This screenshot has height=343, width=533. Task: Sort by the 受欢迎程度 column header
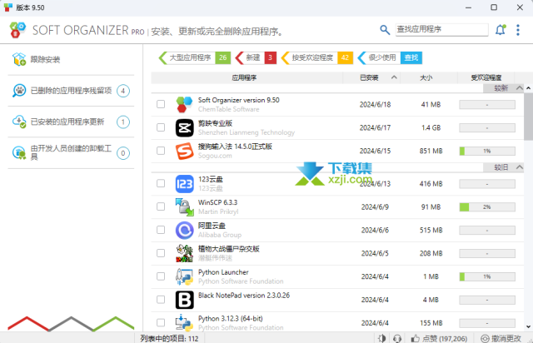pos(486,78)
